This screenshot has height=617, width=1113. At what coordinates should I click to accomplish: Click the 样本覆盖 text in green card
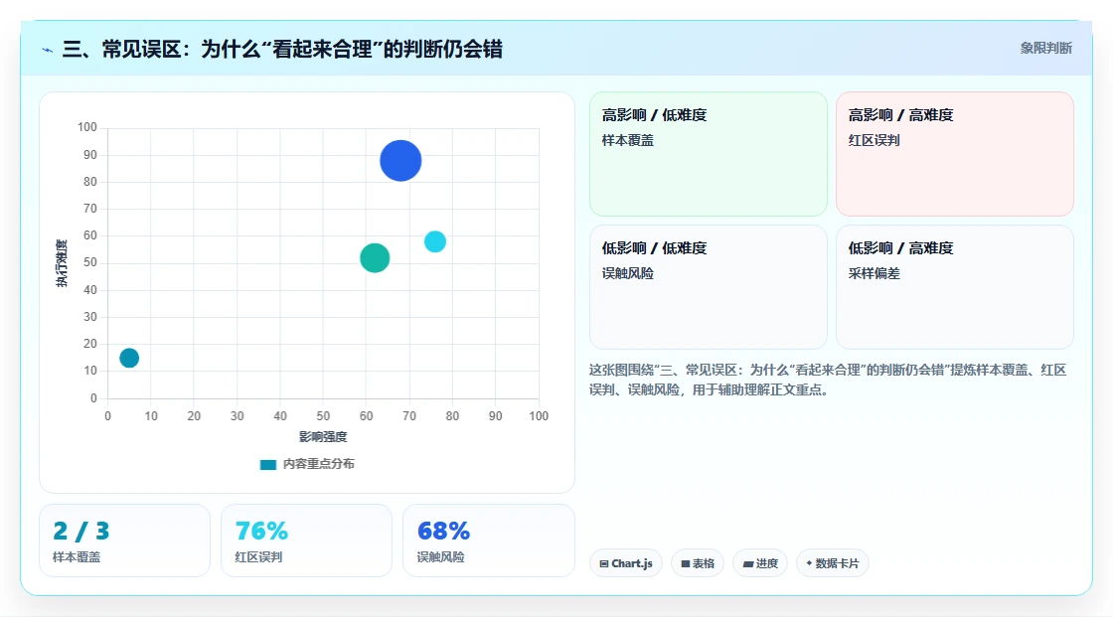pos(627,140)
